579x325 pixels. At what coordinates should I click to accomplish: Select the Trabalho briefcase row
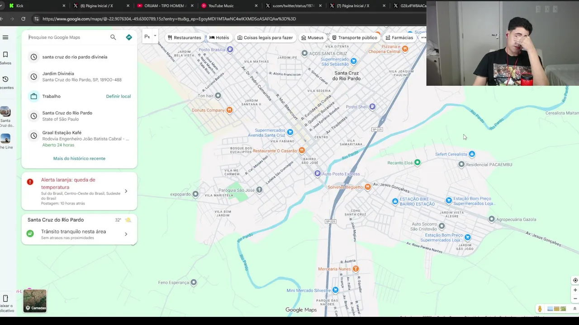pyautogui.click(x=79, y=96)
